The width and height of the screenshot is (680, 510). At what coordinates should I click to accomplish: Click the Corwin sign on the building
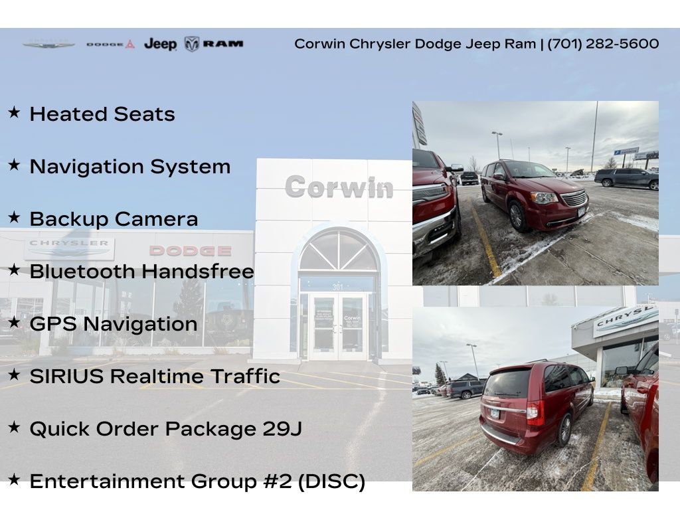(x=339, y=187)
